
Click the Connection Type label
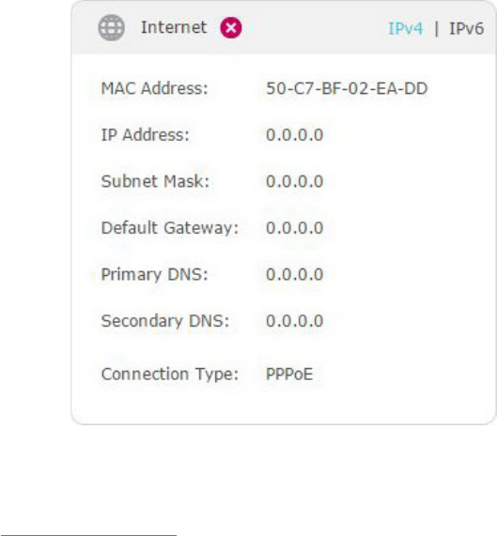170,374
